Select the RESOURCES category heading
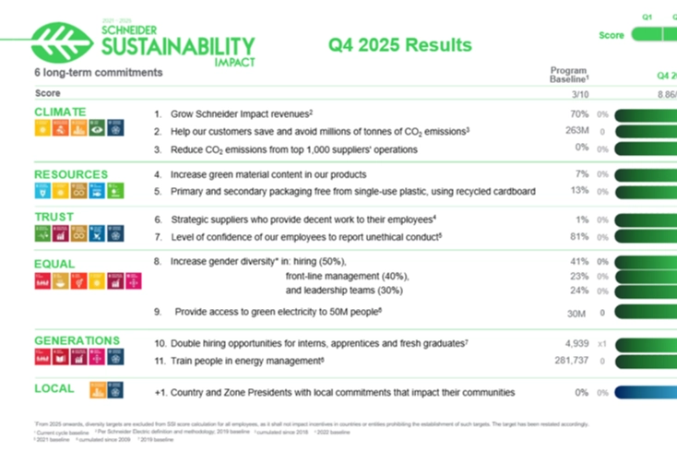 pos(70,174)
